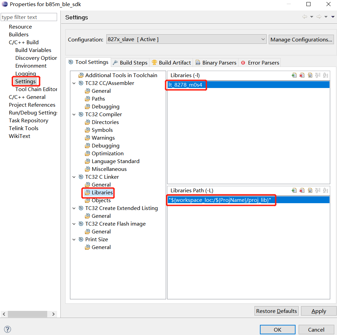Click the move-down arrow in Libraries Path panel

pos(325,190)
